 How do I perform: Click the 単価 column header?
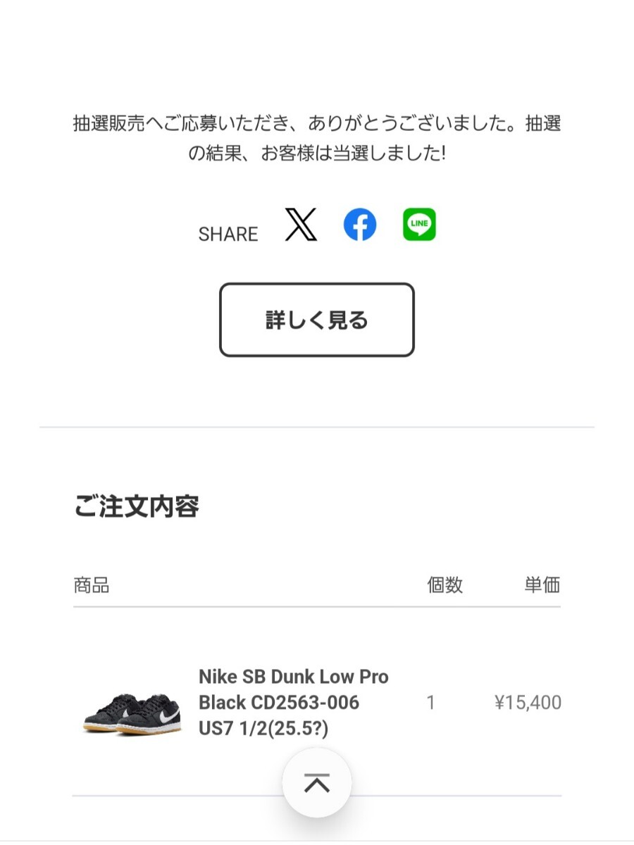pos(542,584)
